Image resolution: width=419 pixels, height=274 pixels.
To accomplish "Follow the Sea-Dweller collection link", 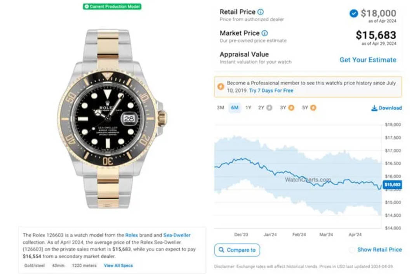I will (177, 235).
